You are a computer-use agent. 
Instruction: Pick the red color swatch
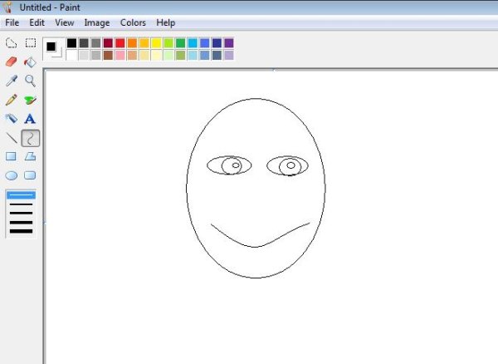click(x=120, y=42)
